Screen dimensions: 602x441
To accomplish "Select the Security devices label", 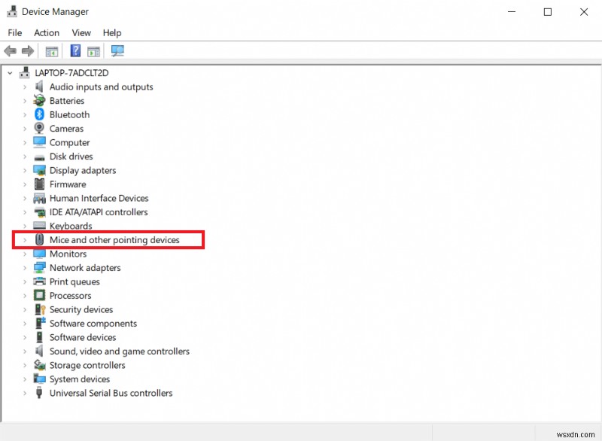I will click(81, 309).
